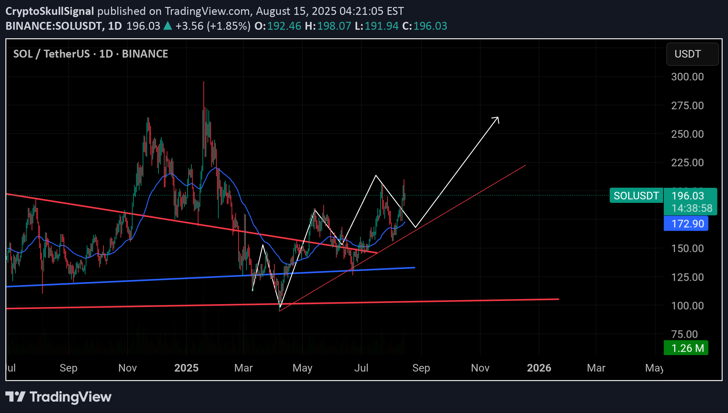Click the low value L:191.94
Viewport: 728px width, 413px height.
(x=377, y=26)
